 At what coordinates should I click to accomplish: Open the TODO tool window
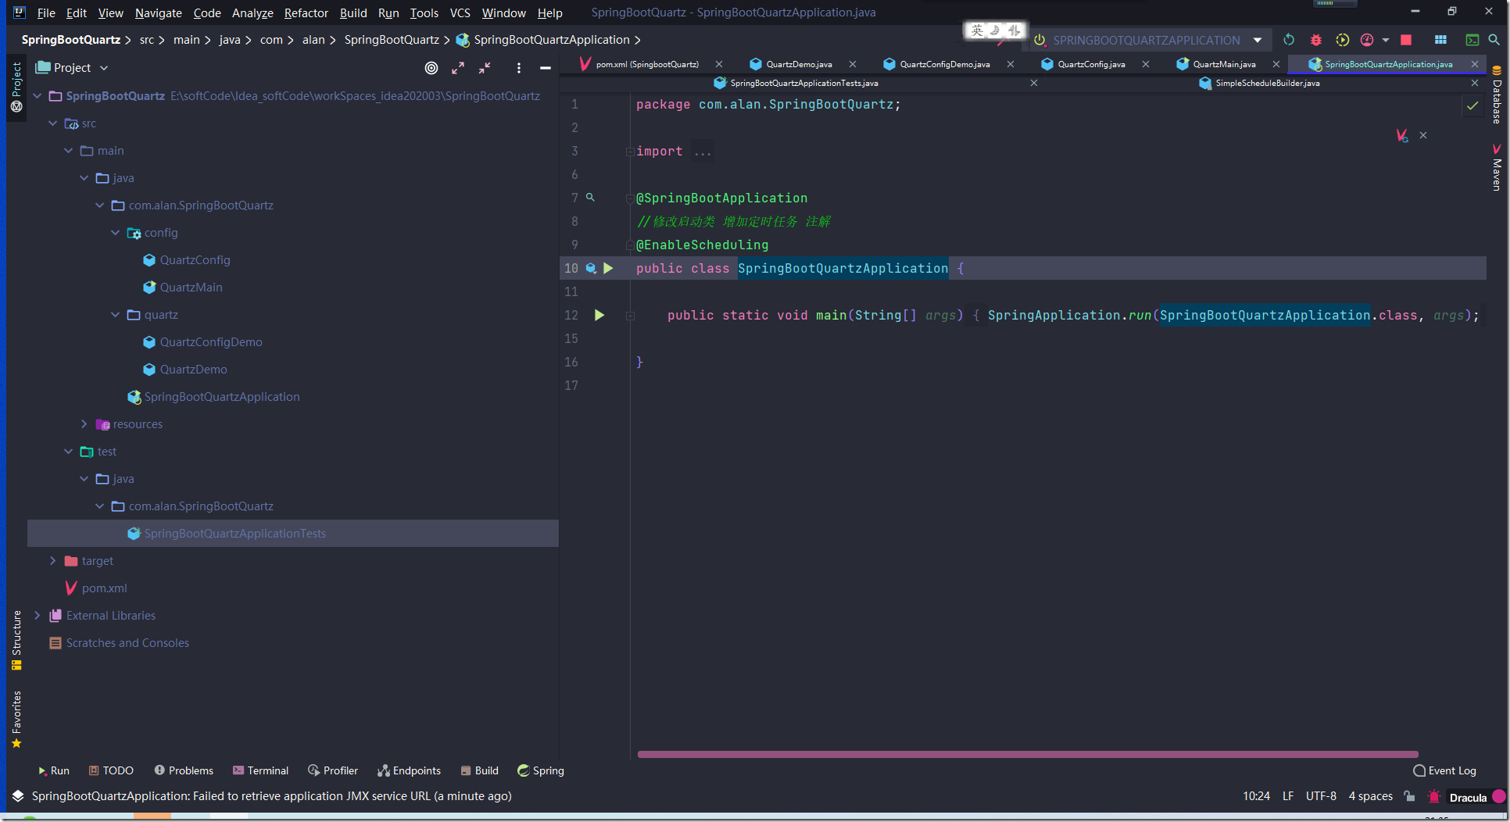click(111, 770)
